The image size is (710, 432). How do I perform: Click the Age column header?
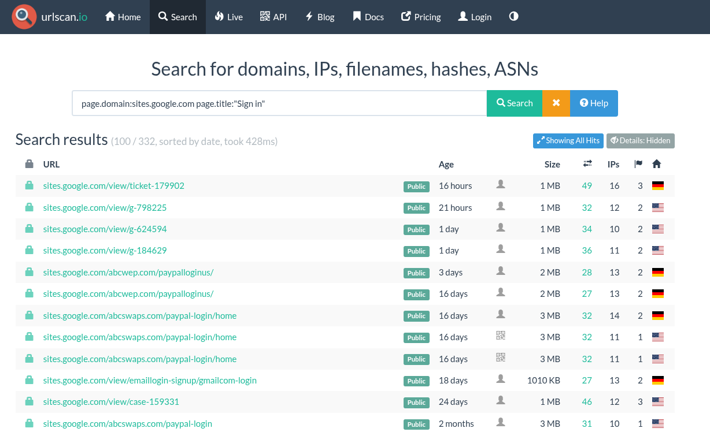(446, 164)
